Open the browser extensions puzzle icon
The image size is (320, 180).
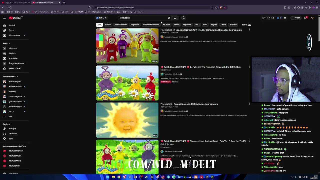click(285, 7)
